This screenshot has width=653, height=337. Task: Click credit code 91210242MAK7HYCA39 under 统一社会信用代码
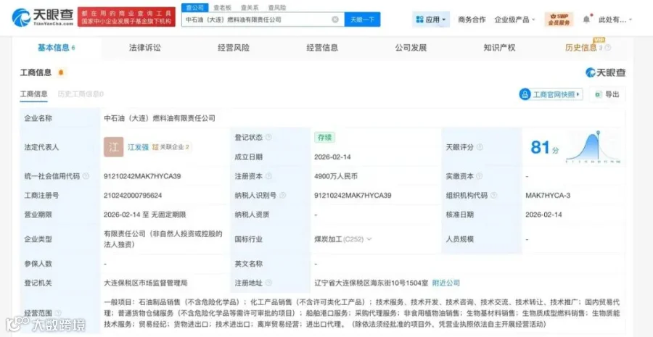142,176
